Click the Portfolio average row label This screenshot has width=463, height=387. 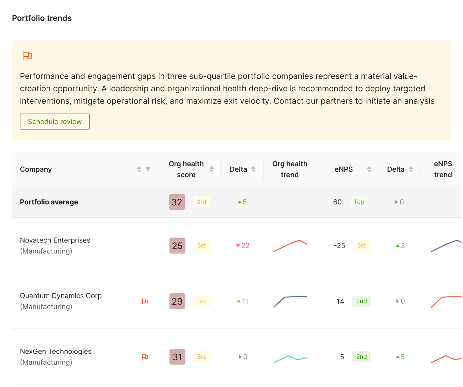coord(49,202)
